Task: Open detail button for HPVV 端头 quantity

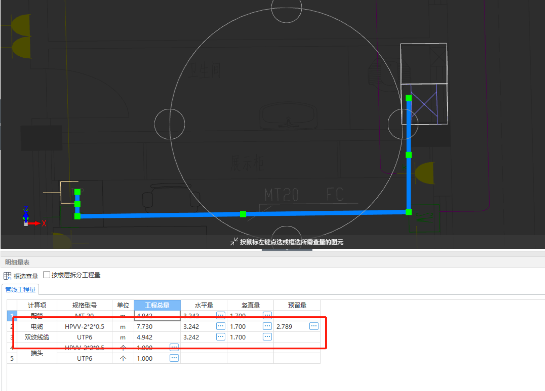Action: pos(174,347)
